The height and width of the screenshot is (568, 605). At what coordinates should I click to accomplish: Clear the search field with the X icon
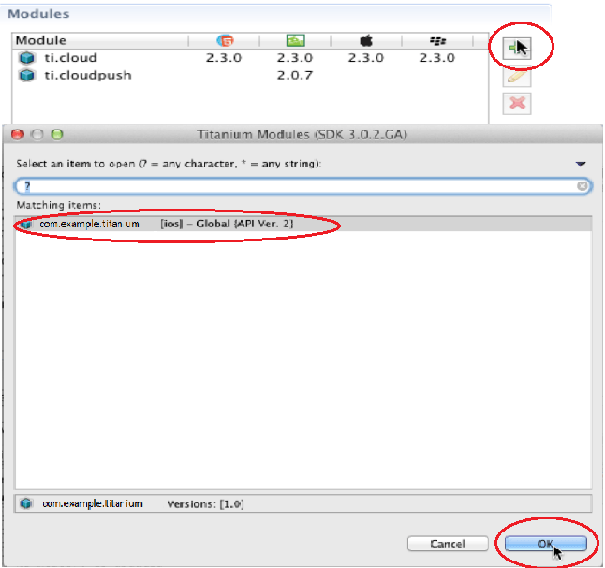(583, 186)
